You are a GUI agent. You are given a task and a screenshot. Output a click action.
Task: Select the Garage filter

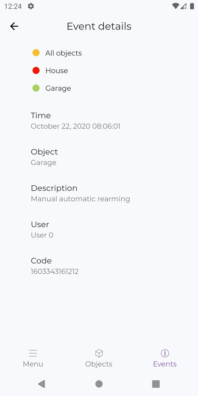[53, 88]
